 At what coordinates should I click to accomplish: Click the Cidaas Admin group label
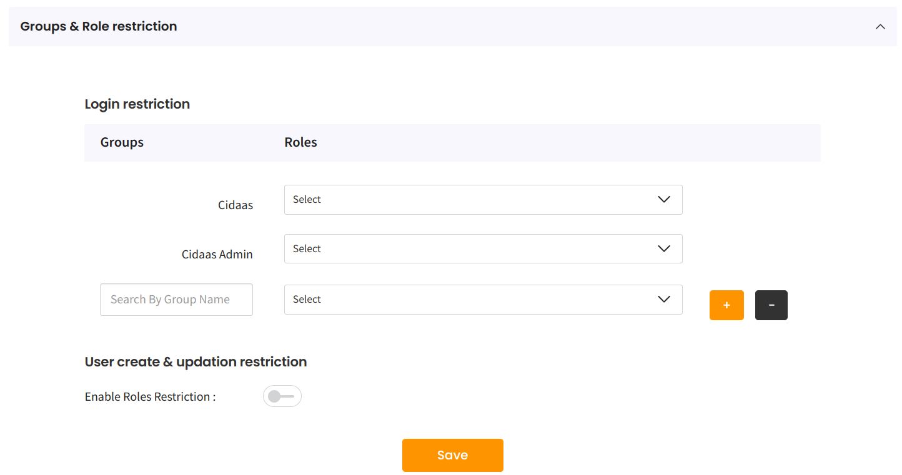click(x=217, y=254)
